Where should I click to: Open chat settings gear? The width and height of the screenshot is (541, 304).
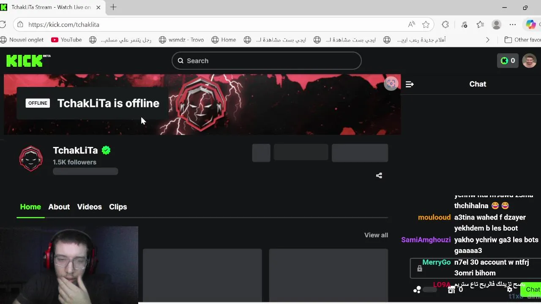pyautogui.click(x=510, y=289)
